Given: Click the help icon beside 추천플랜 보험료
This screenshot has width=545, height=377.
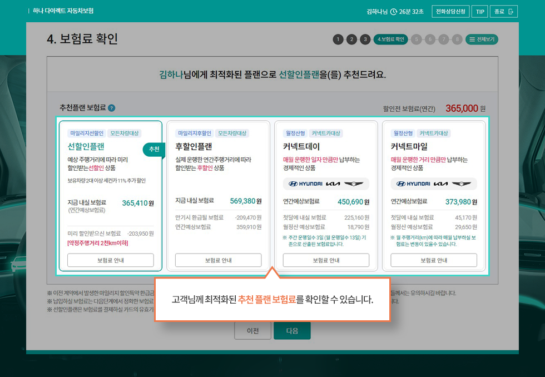Looking at the screenshot, I should pyautogui.click(x=112, y=108).
